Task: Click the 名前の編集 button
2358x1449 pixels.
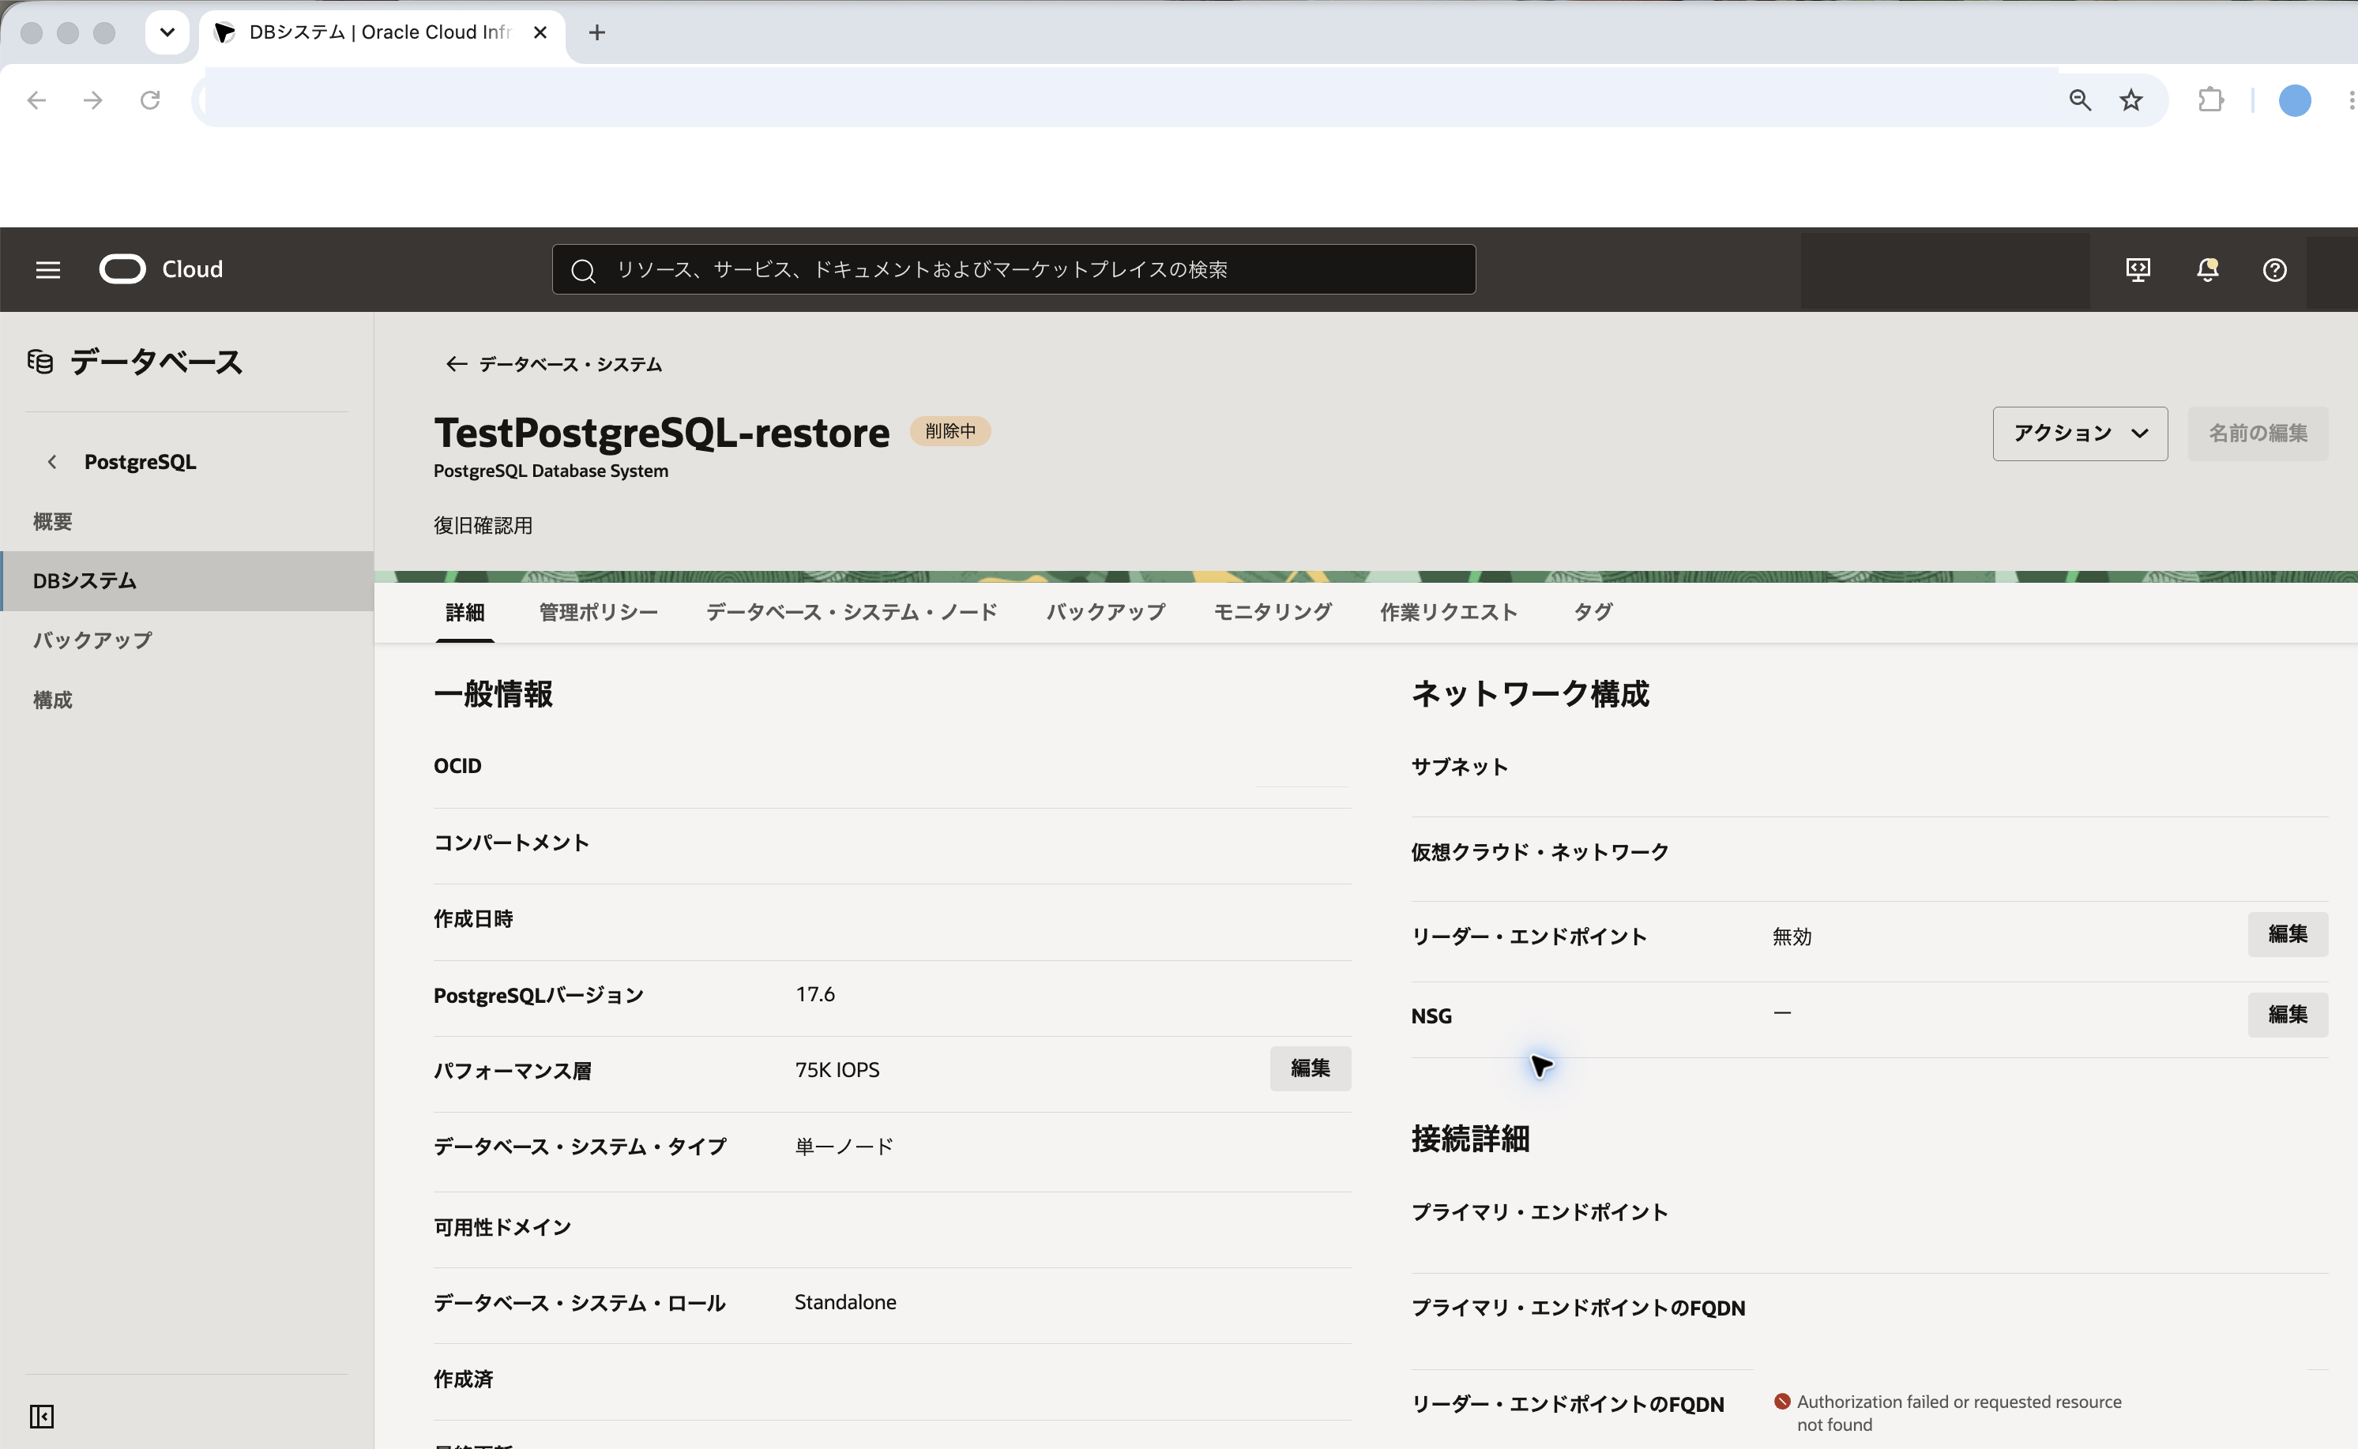Action: click(2258, 434)
